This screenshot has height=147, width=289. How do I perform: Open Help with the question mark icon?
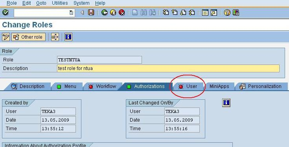tap(227, 13)
